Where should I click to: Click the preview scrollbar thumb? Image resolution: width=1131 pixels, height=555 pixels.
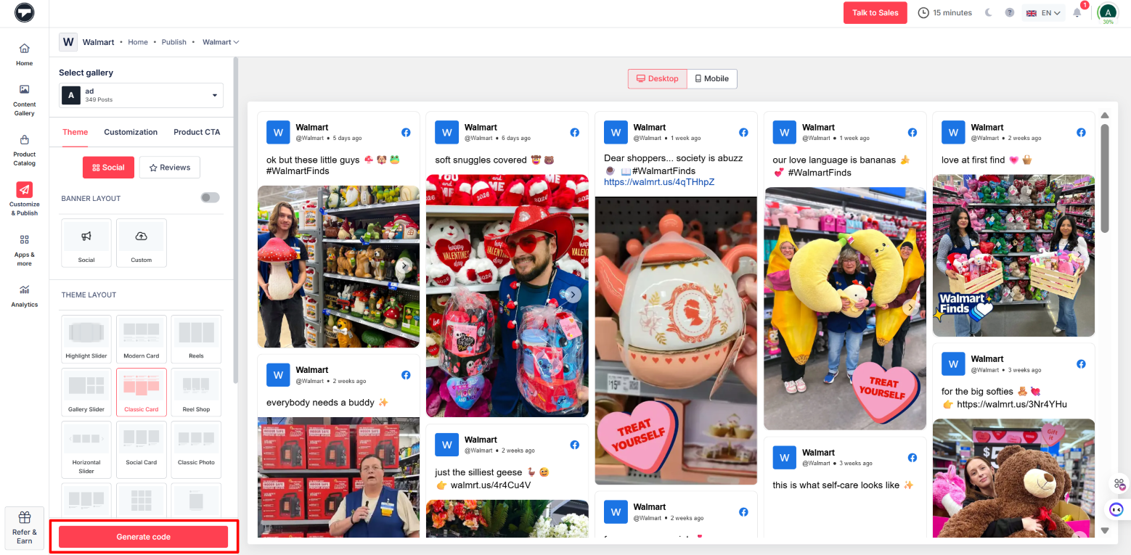click(x=1105, y=178)
